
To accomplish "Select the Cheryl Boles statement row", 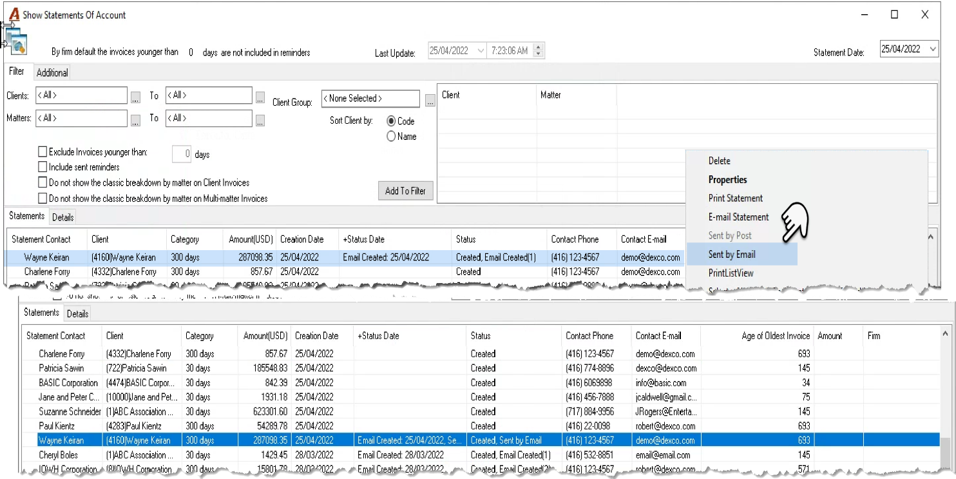I will coord(481,455).
